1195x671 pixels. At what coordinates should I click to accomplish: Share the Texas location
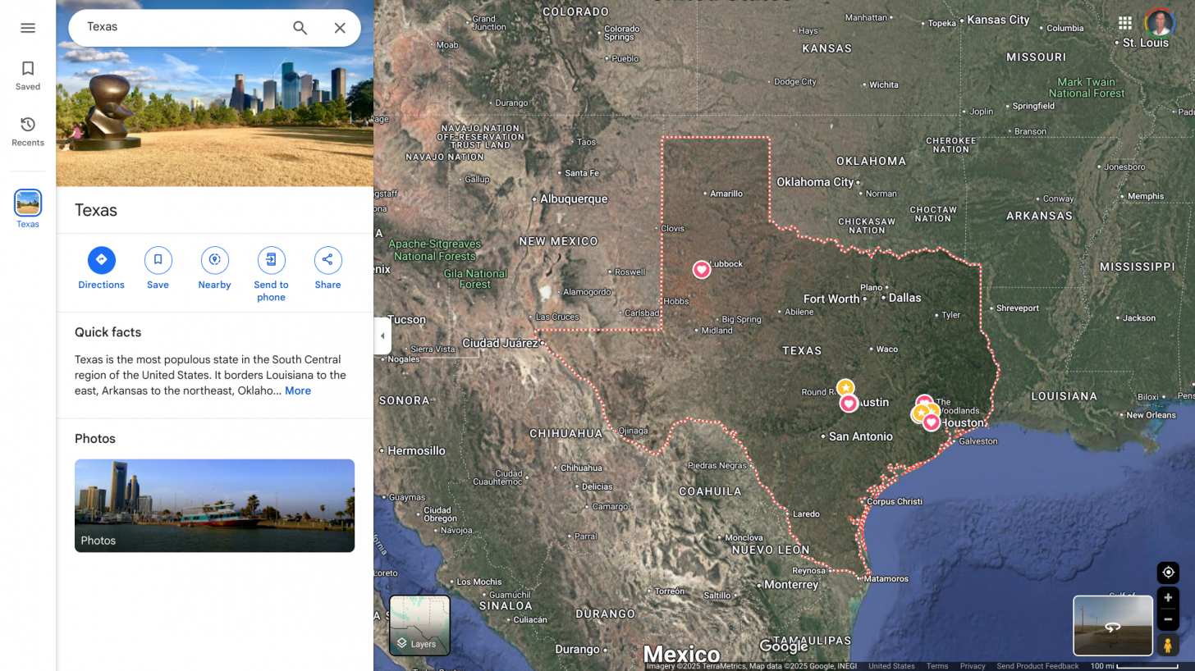pos(327,268)
